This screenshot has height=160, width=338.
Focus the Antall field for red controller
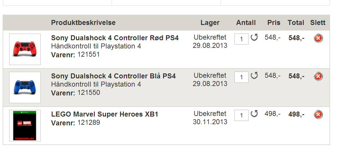click(x=241, y=39)
